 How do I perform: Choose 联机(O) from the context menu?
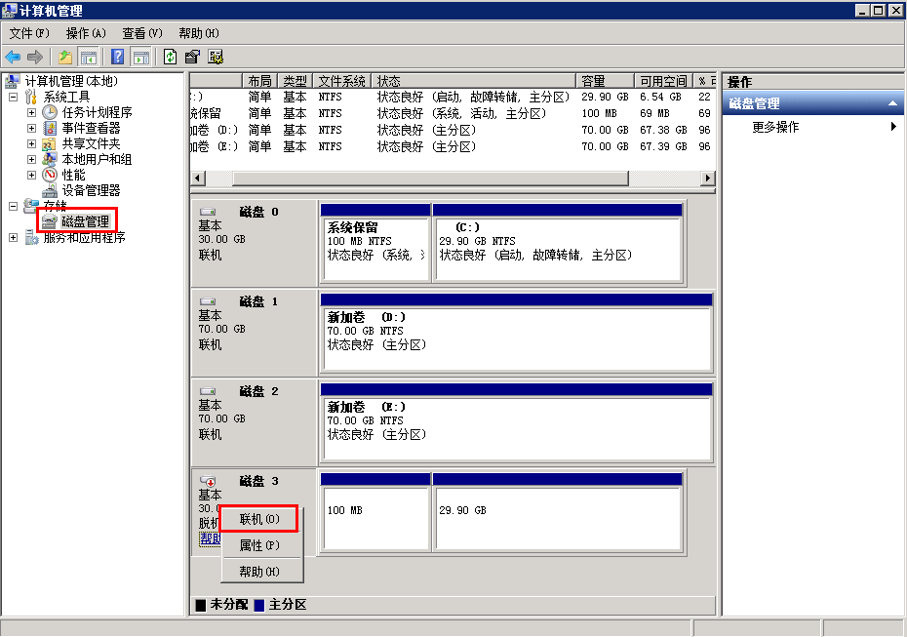pyautogui.click(x=258, y=519)
